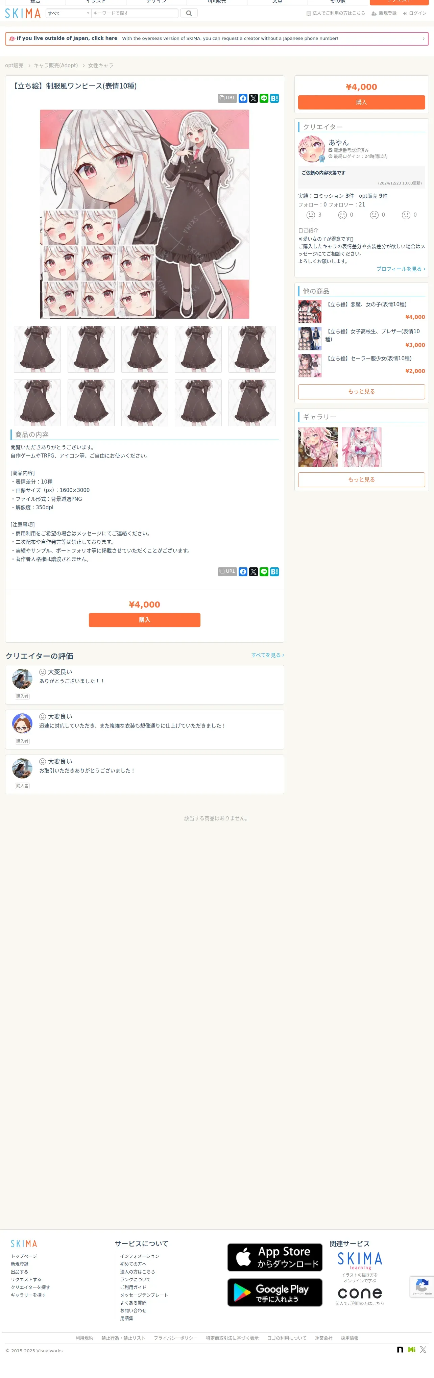
Task: Open the main character illustration image
Action: [x=144, y=214]
